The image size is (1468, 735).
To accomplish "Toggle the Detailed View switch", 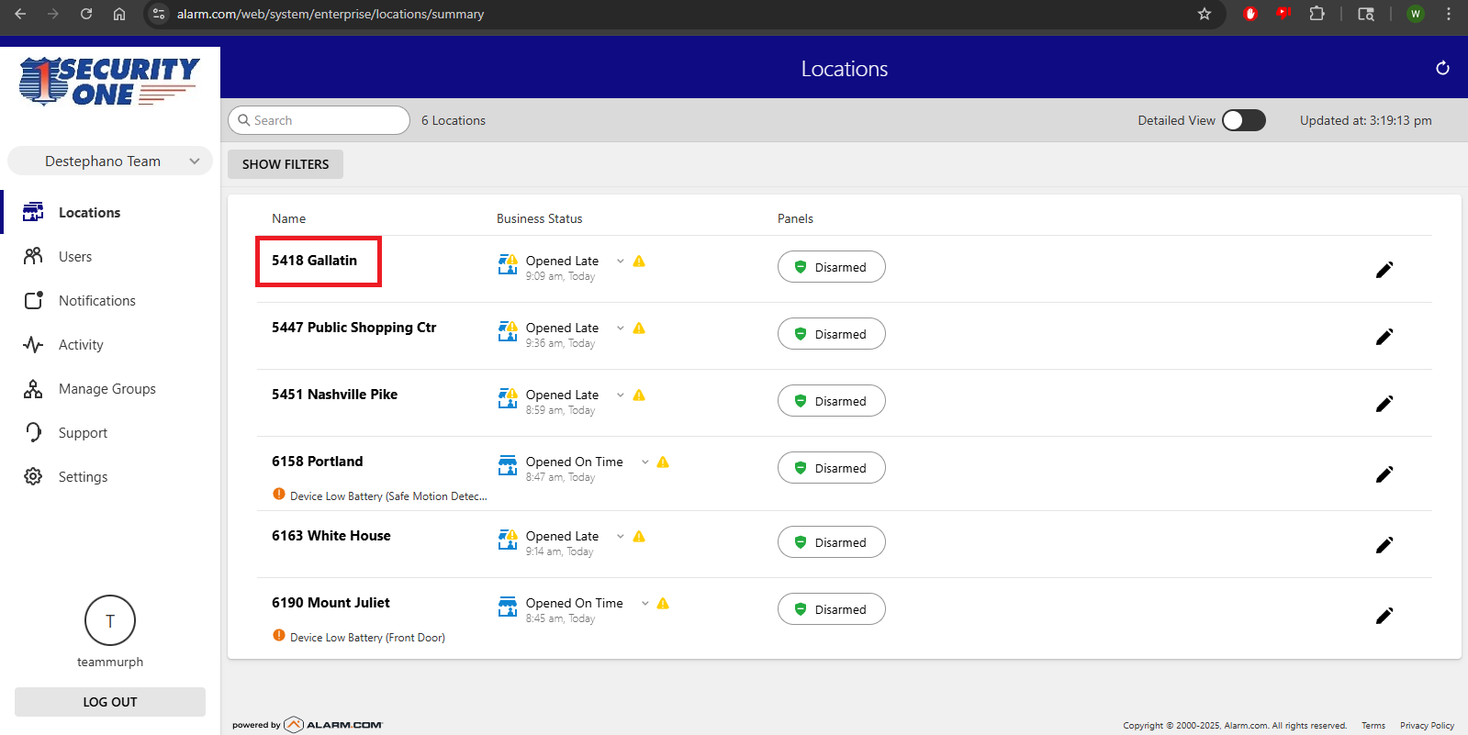I will click(x=1243, y=120).
